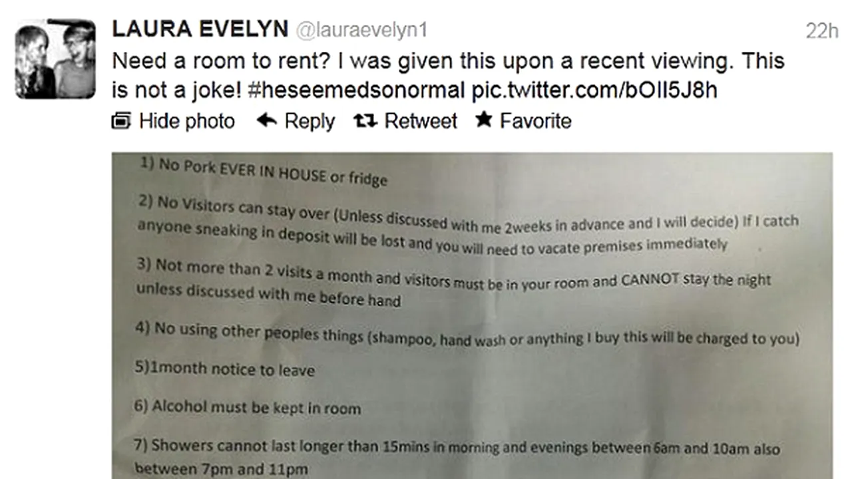Click the showers 15mins rule in photo

pos(457,458)
